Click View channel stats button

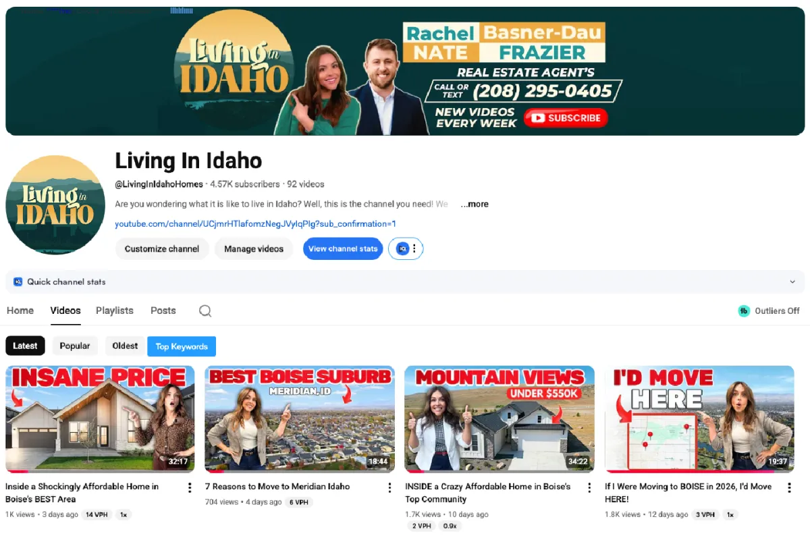coord(343,249)
